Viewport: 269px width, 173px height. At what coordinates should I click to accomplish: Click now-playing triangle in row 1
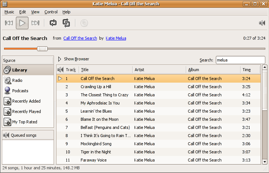pyautogui.click(x=60, y=79)
